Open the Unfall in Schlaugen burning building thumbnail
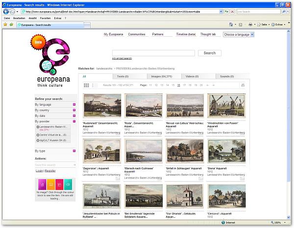294x228 pixels. [x=185, y=151]
